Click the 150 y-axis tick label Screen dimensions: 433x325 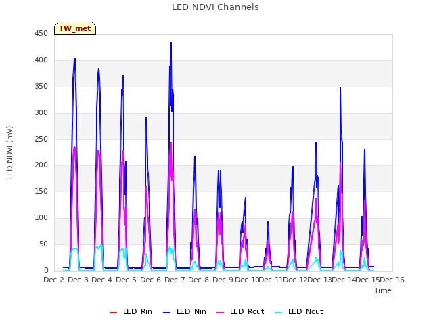41,191
